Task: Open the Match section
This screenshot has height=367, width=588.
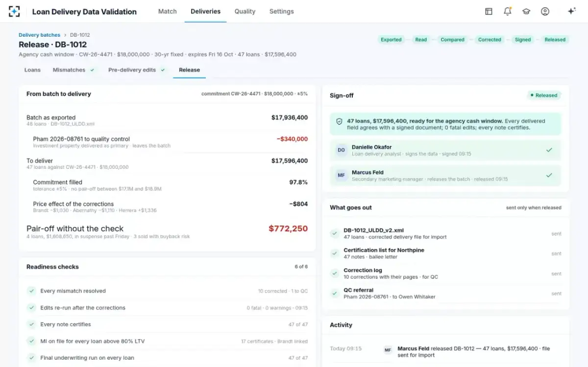Action: pyautogui.click(x=168, y=11)
